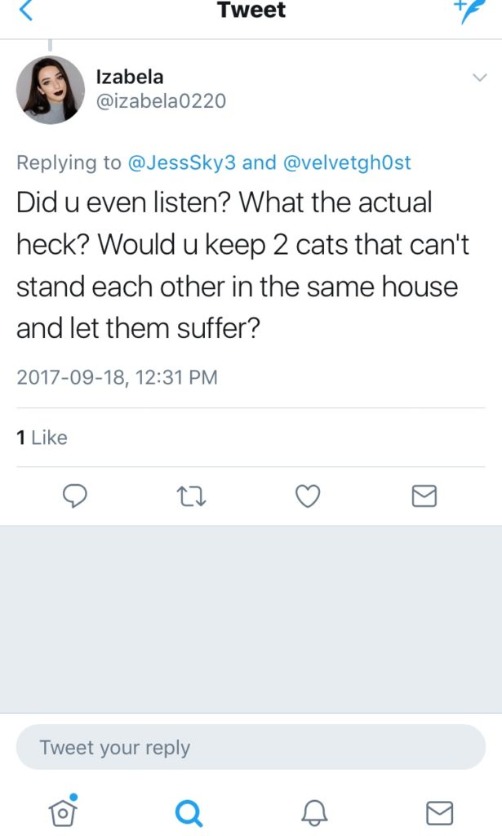This screenshot has height=836, width=502.
Task: Tap the display name Izabela
Action: (130, 78)
